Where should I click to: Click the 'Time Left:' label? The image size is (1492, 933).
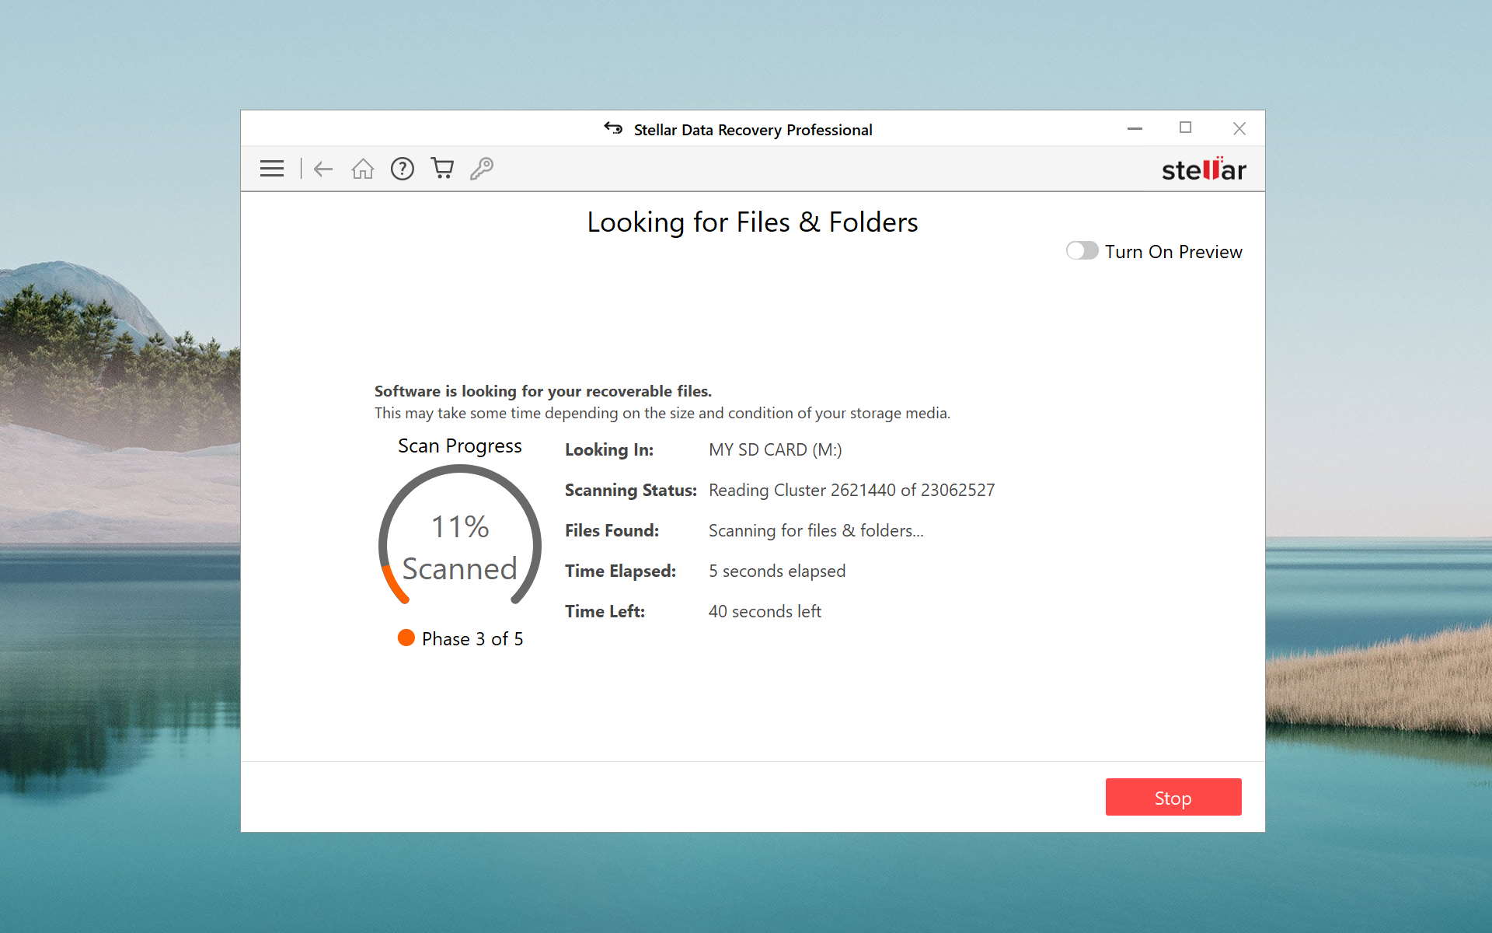coord(605,611)
